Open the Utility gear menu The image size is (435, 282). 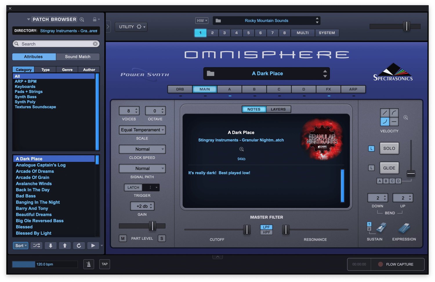coord(131,27)
